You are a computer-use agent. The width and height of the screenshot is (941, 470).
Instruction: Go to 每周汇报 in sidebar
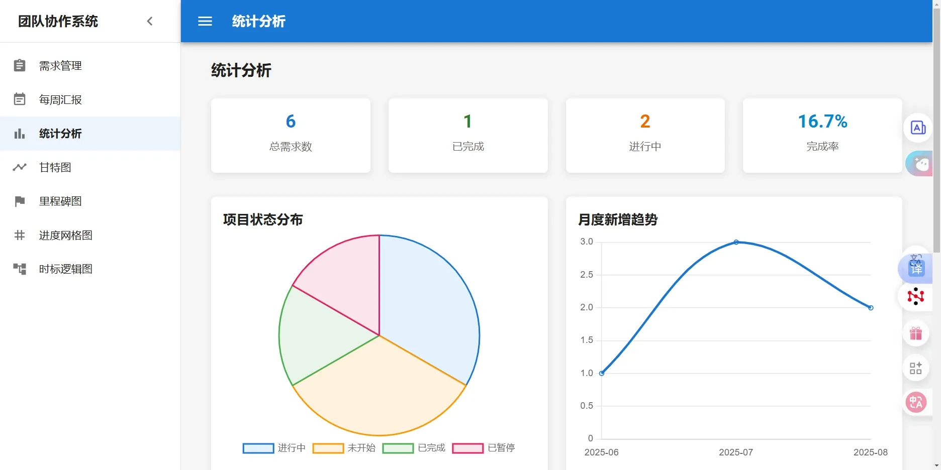click(60, 99)
